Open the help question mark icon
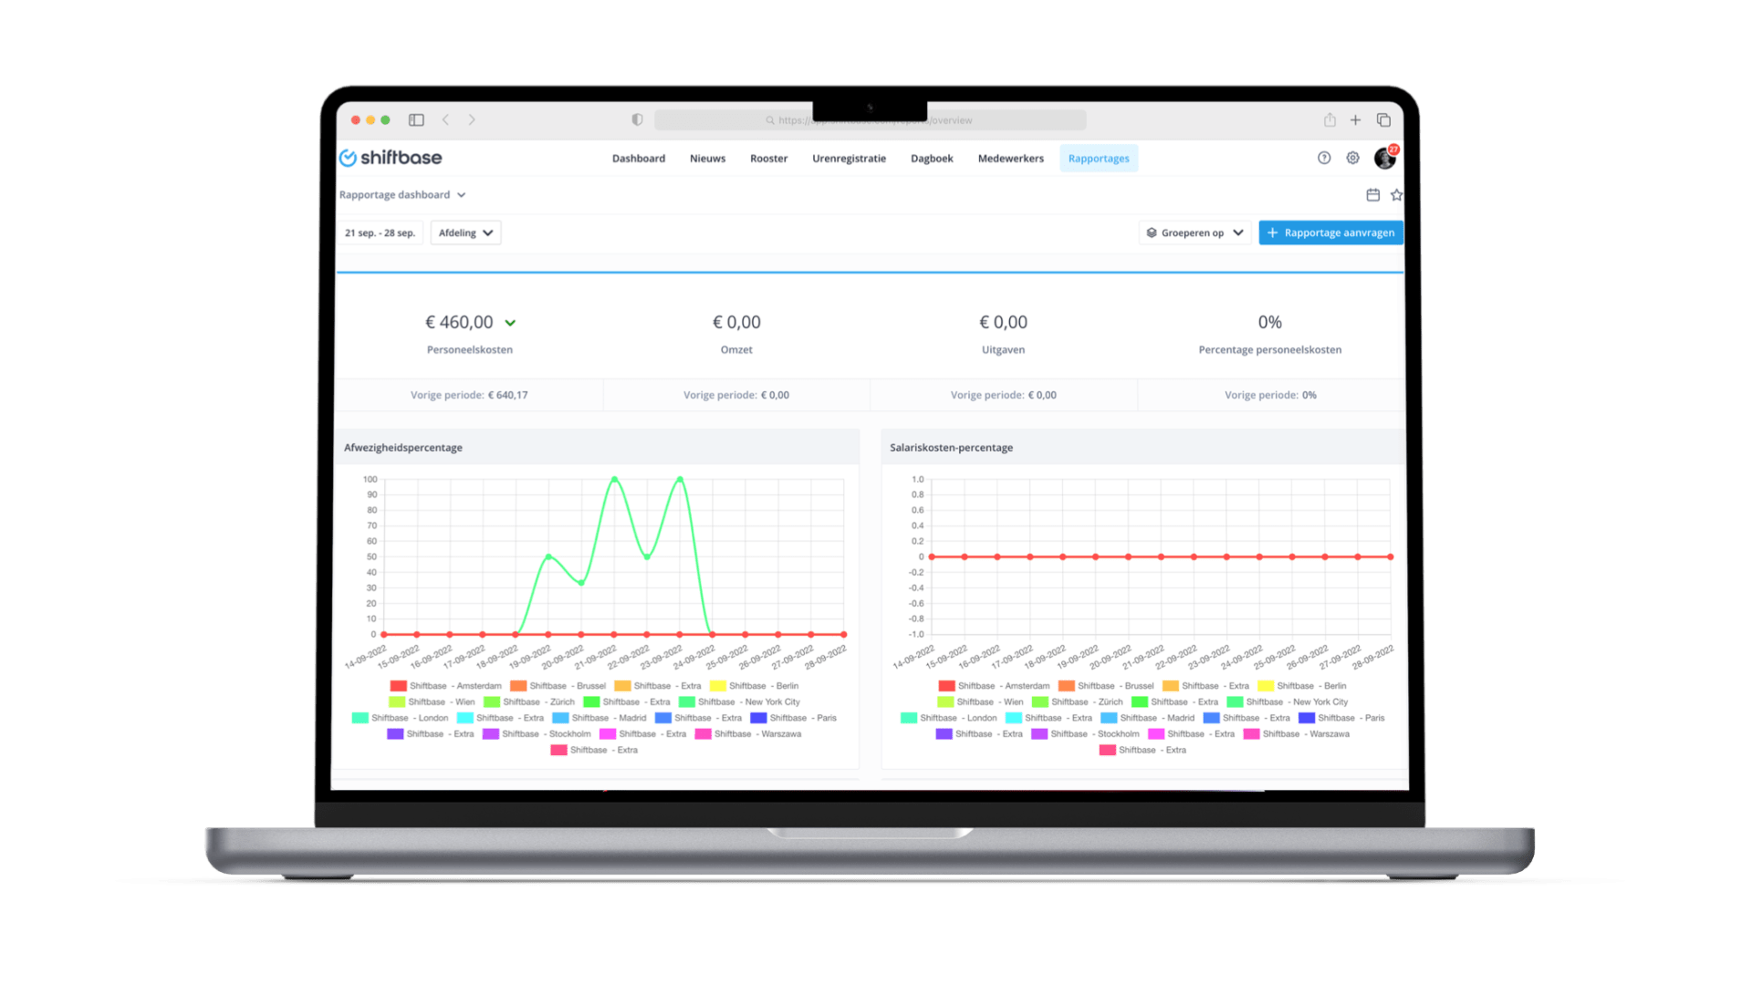This screenshot has height=985, width=1752. coord(1324,158)
